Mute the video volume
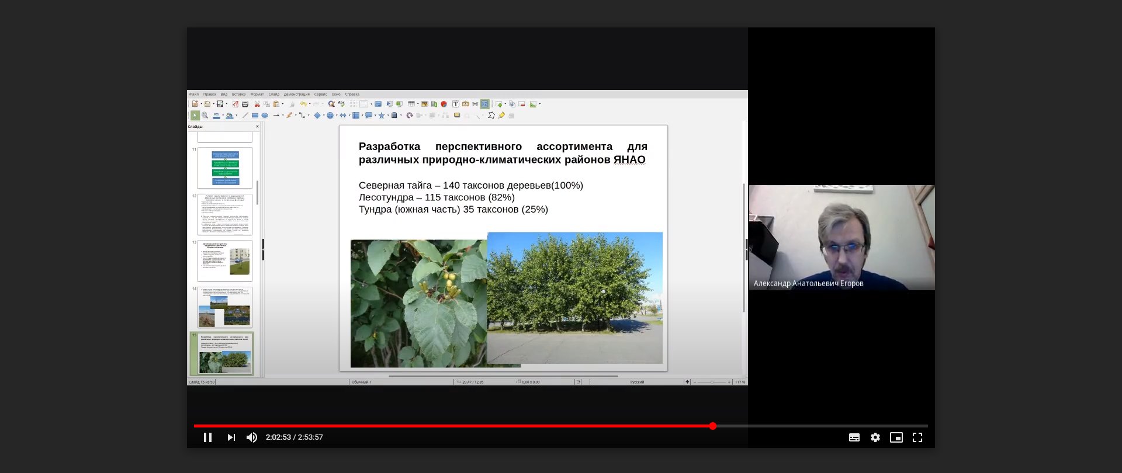 (x=252, y=437)
